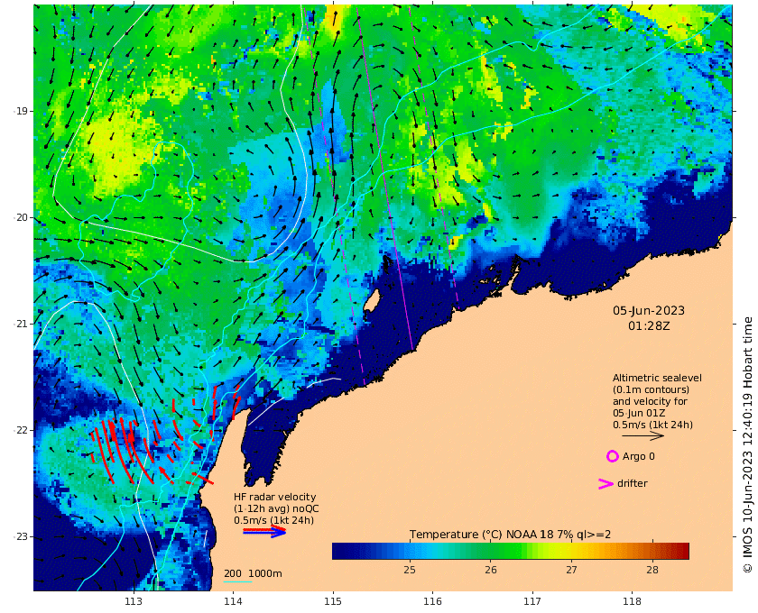
Task: Click the solid magenta satellite track line
Action: [x=384, y=177]
